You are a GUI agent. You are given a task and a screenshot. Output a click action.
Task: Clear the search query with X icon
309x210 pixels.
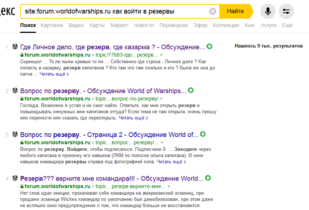[x=213, y=11]
